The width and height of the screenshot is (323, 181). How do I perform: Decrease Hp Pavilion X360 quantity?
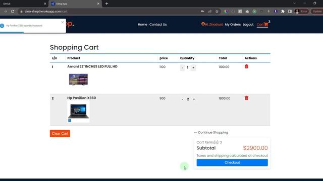click(x=182, y=100)
